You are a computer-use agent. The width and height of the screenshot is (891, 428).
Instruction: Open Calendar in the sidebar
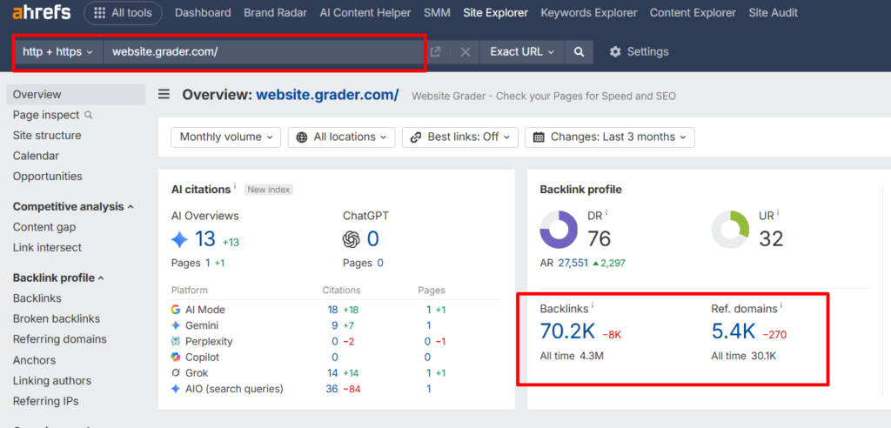pyautogui.click(x=36, y=156)
